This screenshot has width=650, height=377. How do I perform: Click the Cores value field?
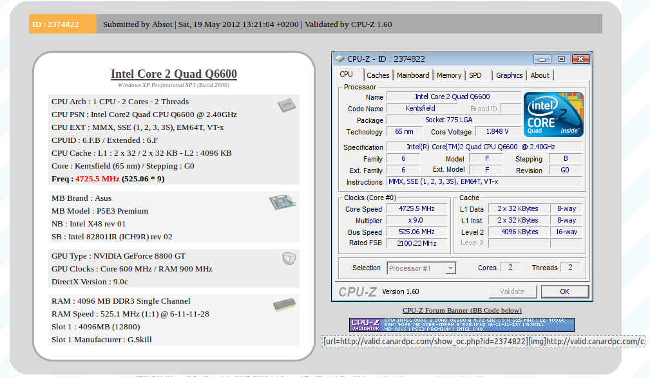(x=510, y=268)
